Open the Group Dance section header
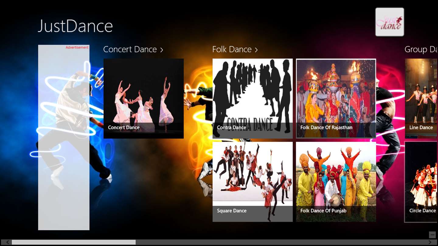The image size is (438, 246). [x=421, y=49]
